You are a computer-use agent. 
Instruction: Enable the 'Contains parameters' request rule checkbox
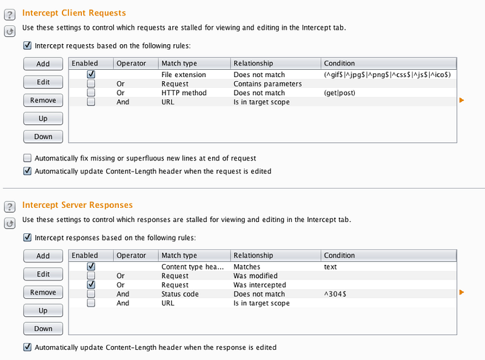click(x=91, y=84)
